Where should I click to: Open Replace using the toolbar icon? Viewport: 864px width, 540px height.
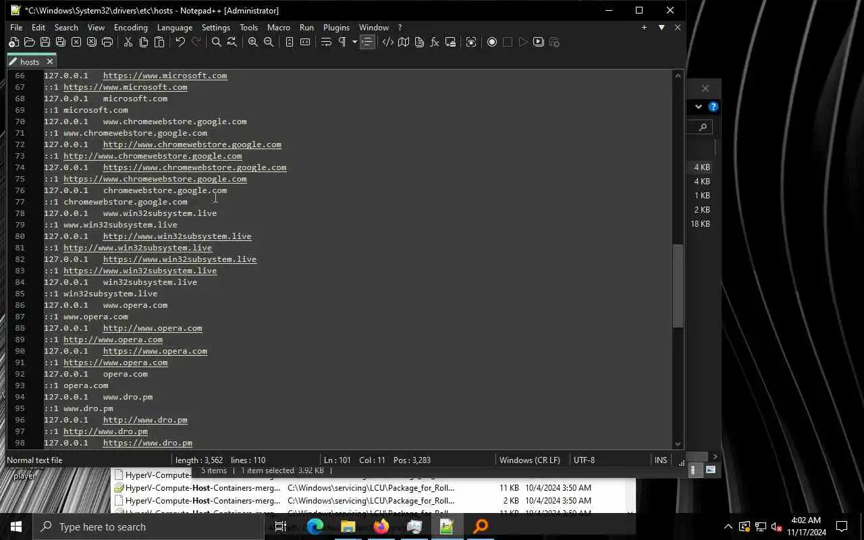232,42
